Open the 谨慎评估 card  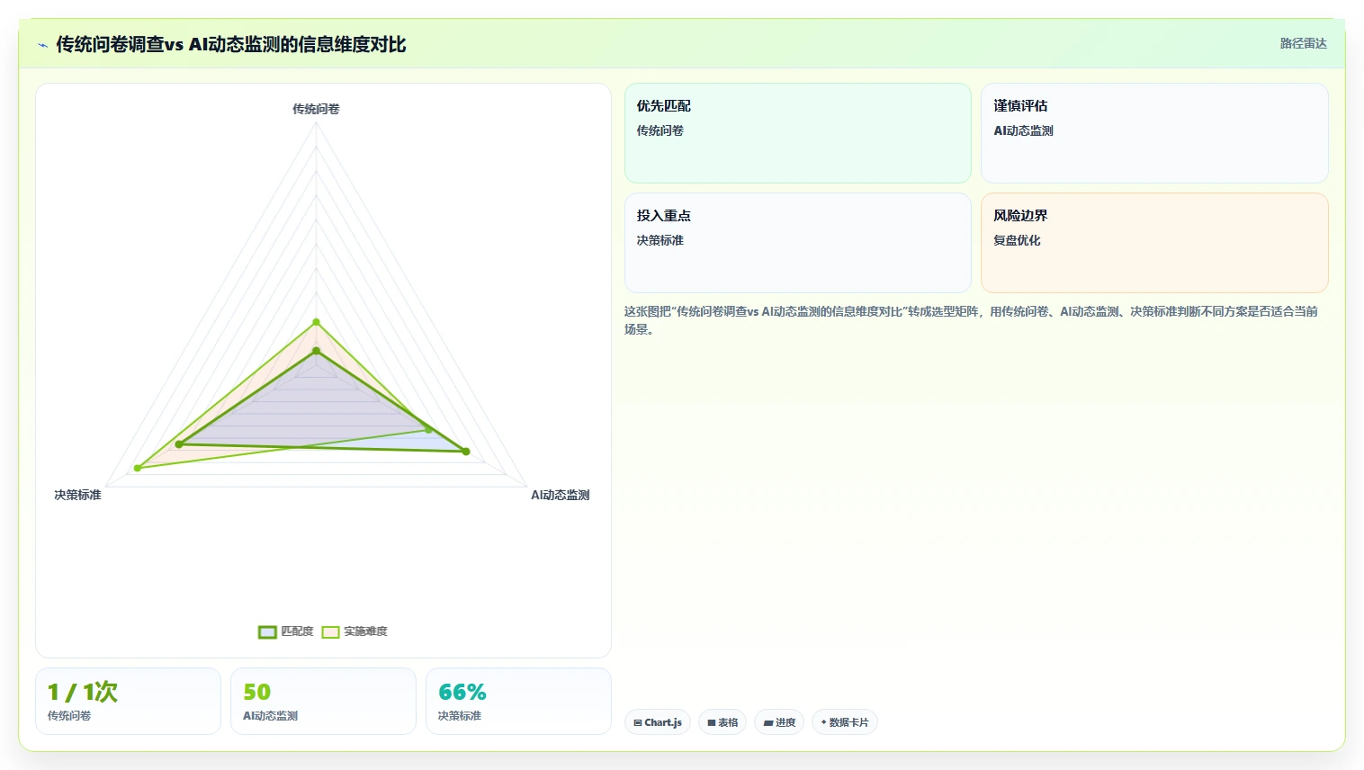coord(1154,133)
